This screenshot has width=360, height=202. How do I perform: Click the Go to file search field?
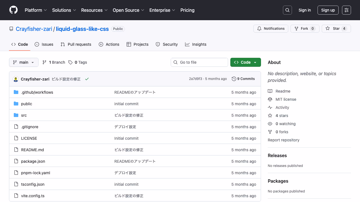tap(199, 62)
